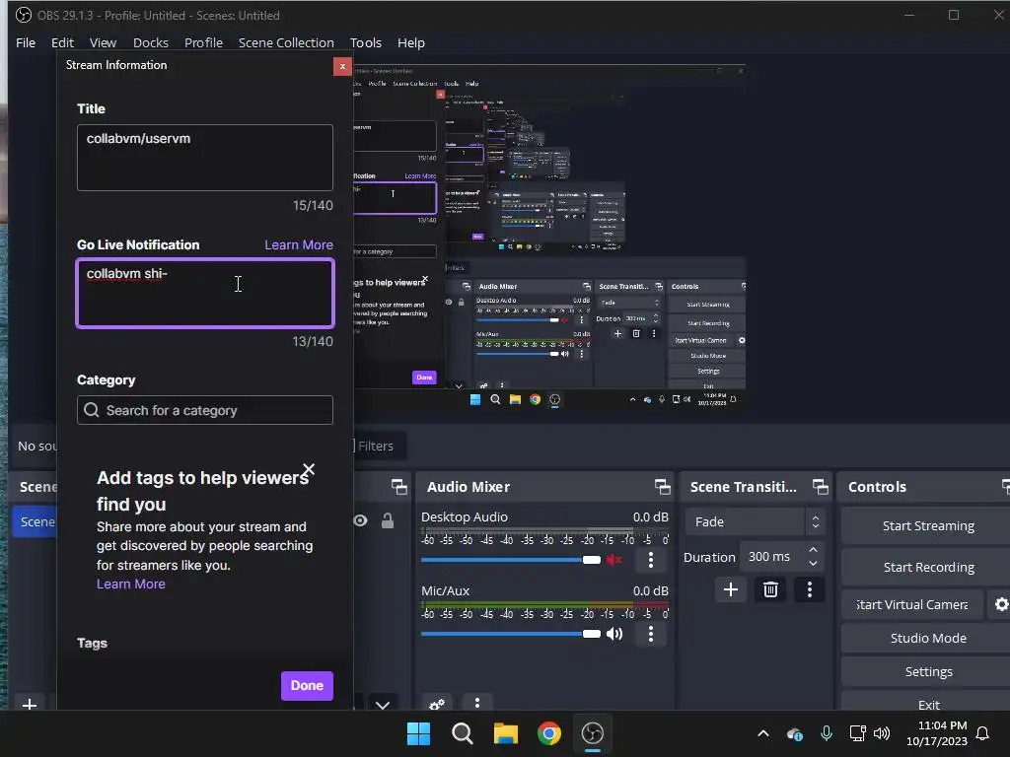Remove the scene transition

pos(770,589)
